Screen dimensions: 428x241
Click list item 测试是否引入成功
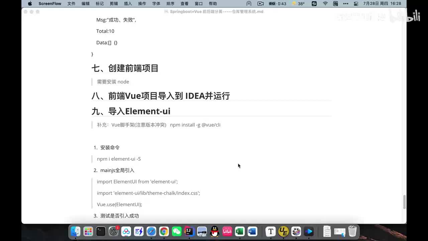(120, 216)
